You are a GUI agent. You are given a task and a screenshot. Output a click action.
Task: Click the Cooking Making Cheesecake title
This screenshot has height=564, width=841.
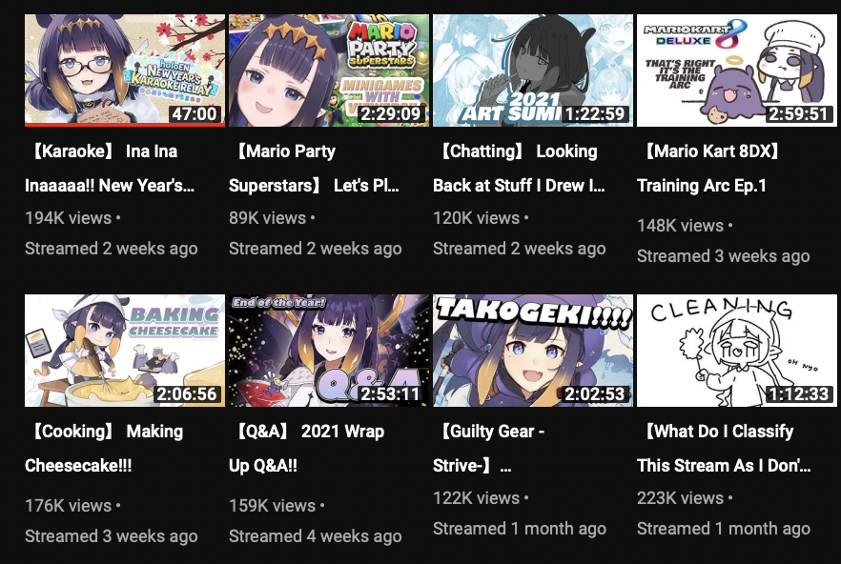coord(105,448)
